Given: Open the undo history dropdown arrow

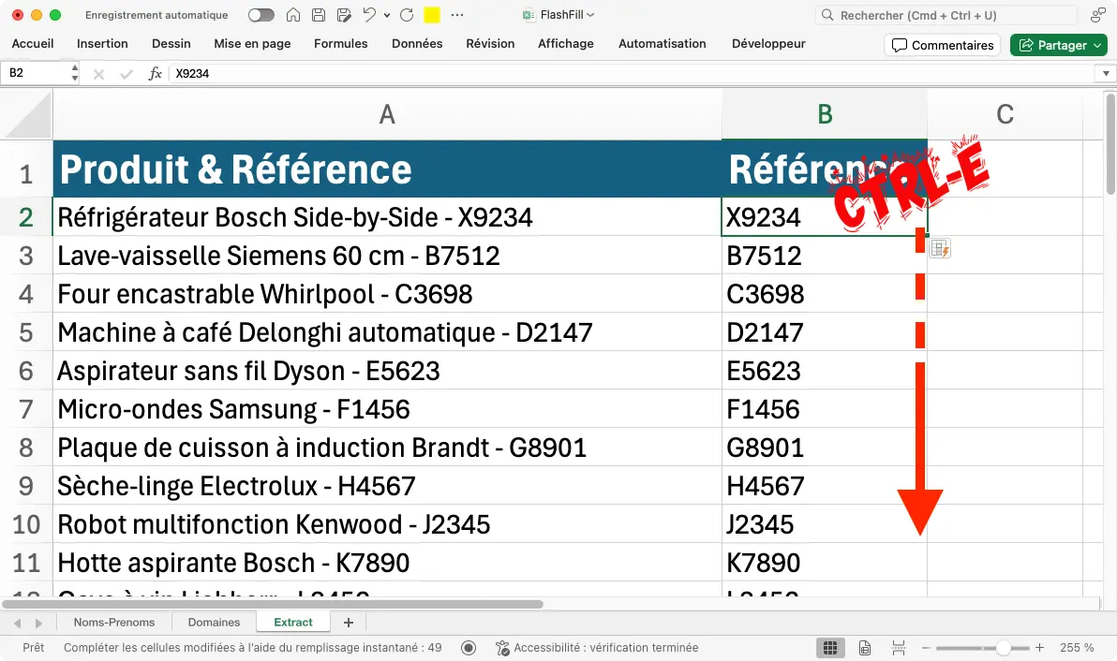Looking at the screenshot, I should coord(387,15).
